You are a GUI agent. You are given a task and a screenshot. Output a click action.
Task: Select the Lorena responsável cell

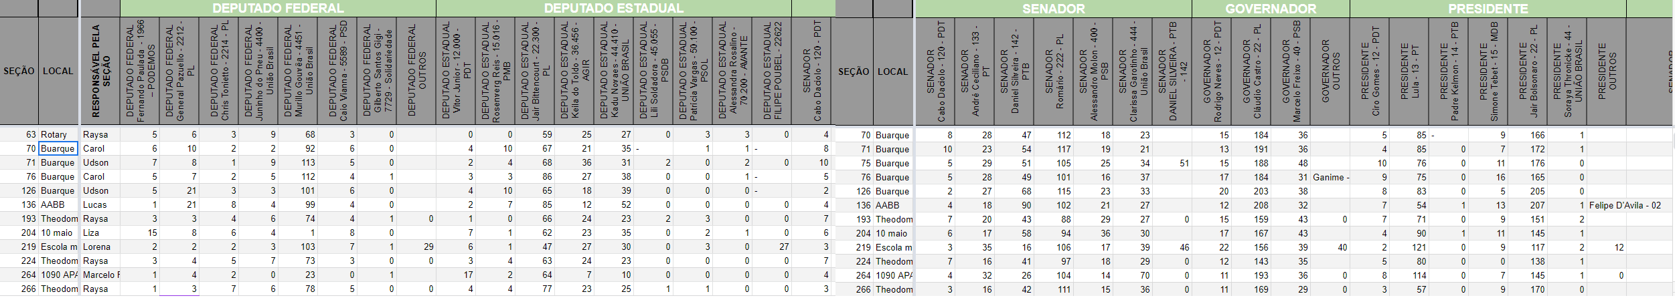point(100,247)
